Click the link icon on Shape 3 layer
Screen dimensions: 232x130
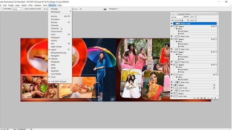(212, 26)
